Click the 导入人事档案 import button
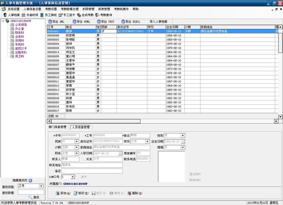 [x=158, y=21]
